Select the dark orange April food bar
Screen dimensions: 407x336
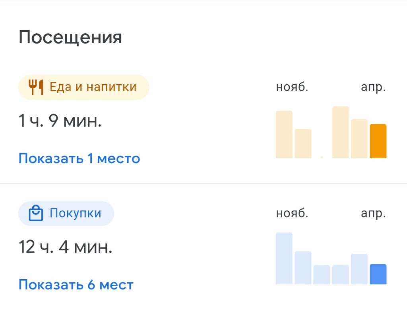(378, 141)
